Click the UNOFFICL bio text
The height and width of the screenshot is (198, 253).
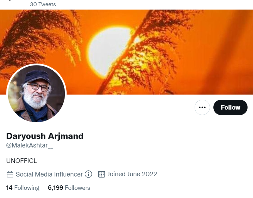tap(22, 161)
